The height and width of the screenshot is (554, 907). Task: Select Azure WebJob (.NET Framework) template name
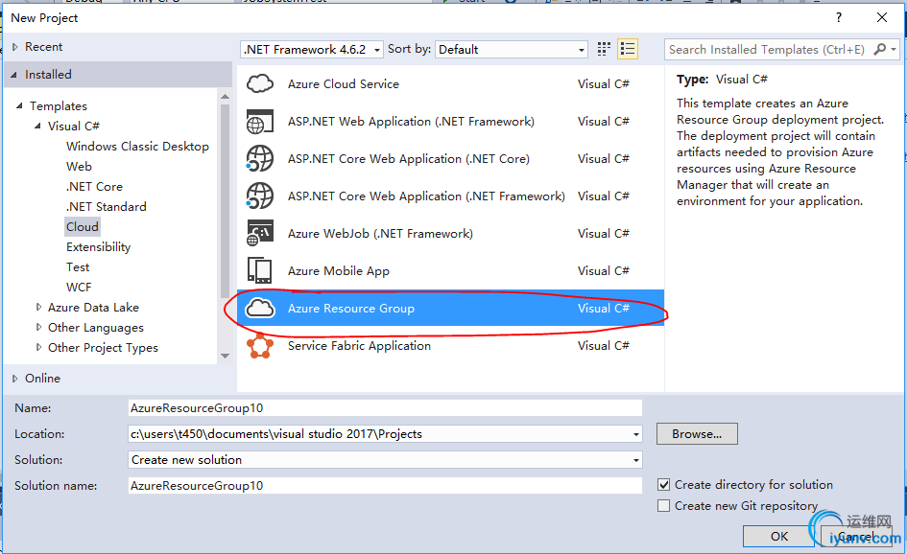[x=380, y=233]
